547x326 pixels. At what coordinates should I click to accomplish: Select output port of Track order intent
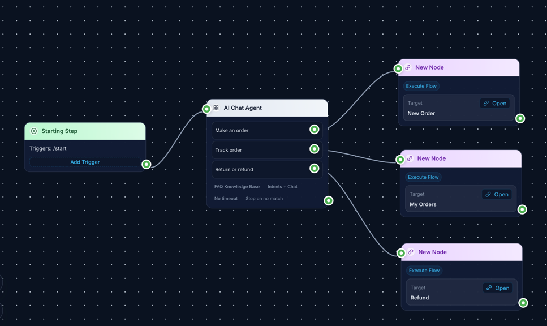tap(314, 149)
